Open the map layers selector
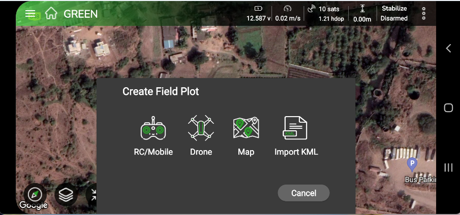Screen dimensions: 460x215 [66, 194]
